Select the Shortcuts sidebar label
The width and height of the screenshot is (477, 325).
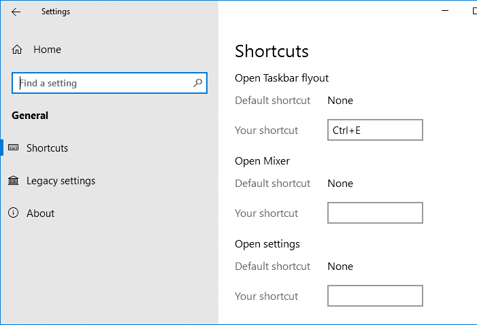coord(47,148)
